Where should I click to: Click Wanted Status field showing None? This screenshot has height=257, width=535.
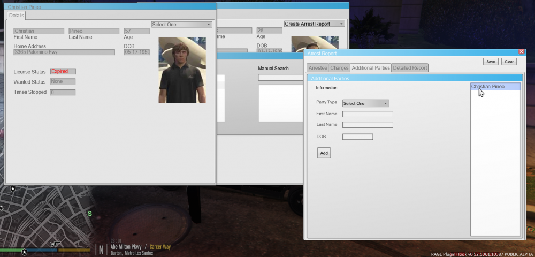[x=63, y=81]
